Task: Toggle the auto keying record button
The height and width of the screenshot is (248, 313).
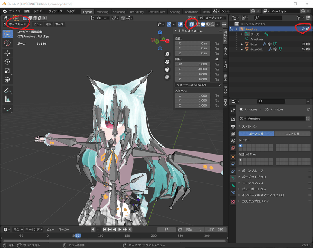Action: pyautogui.click(x=93, y=230)
